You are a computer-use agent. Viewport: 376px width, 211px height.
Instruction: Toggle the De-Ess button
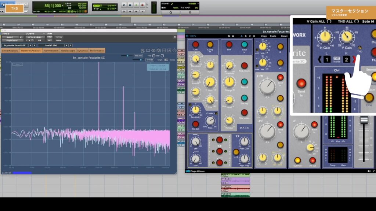coord(195,124)
